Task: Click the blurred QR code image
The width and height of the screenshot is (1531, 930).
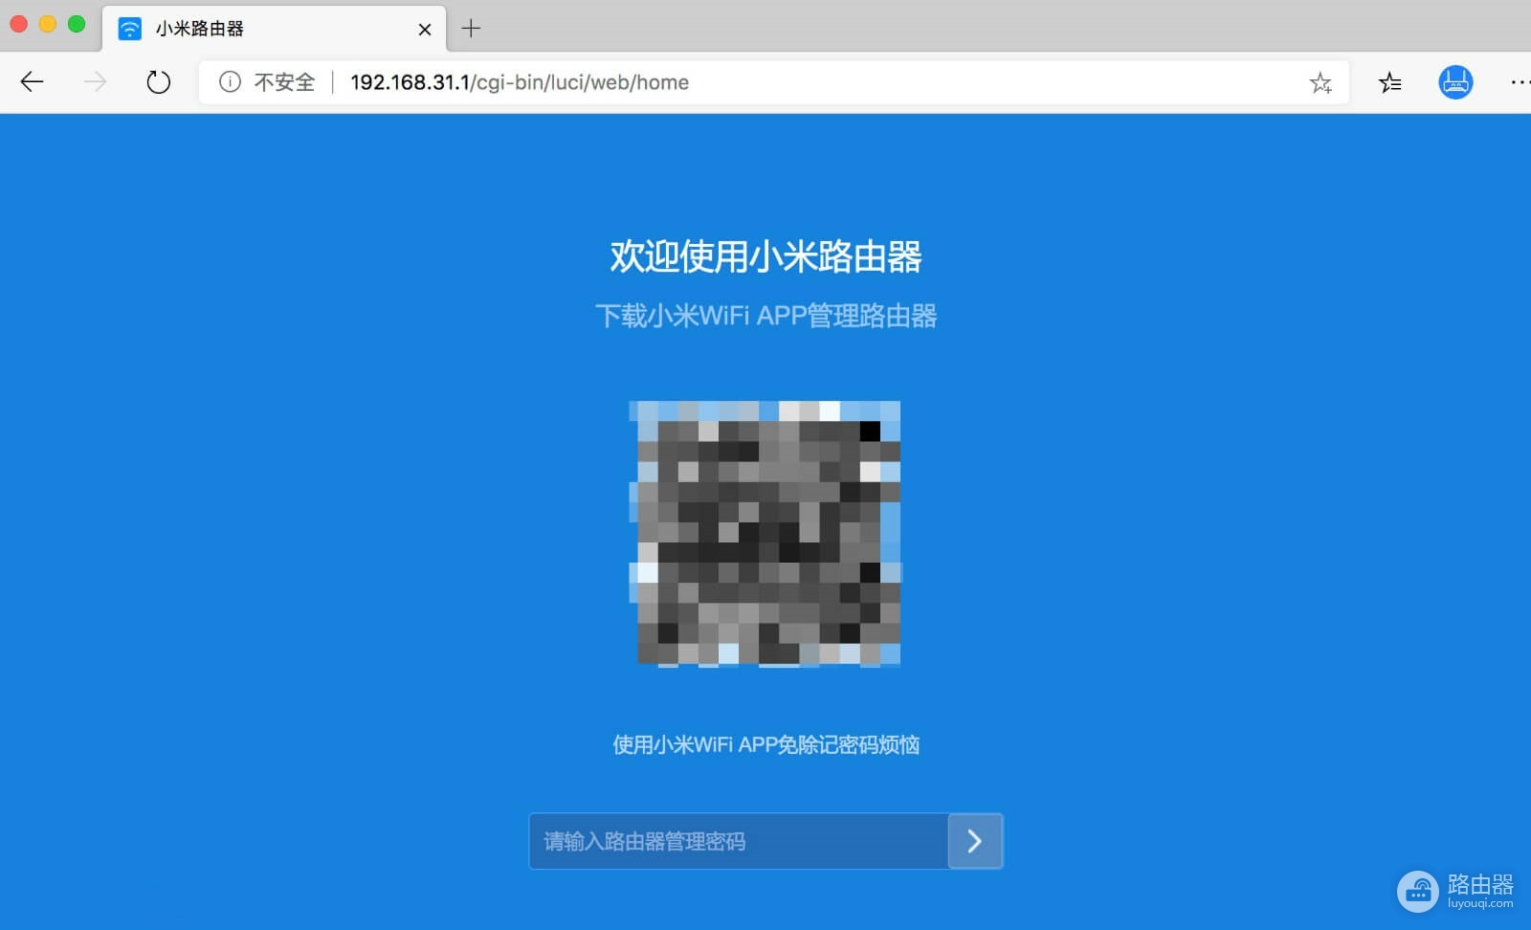Action: pyautogui.click(x=765, y=533)
